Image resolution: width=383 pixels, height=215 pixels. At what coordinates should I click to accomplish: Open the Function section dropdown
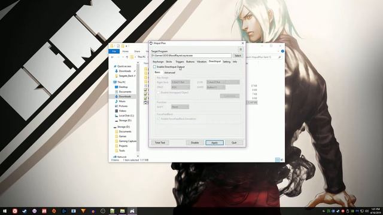coord(180,107)
